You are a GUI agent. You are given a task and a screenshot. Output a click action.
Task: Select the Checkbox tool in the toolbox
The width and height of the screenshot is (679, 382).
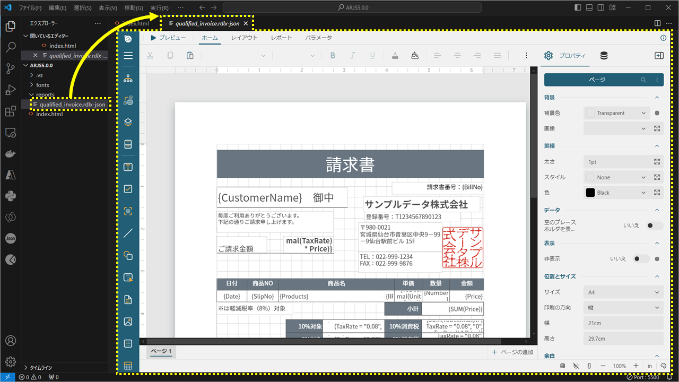[x=128, y=188]
